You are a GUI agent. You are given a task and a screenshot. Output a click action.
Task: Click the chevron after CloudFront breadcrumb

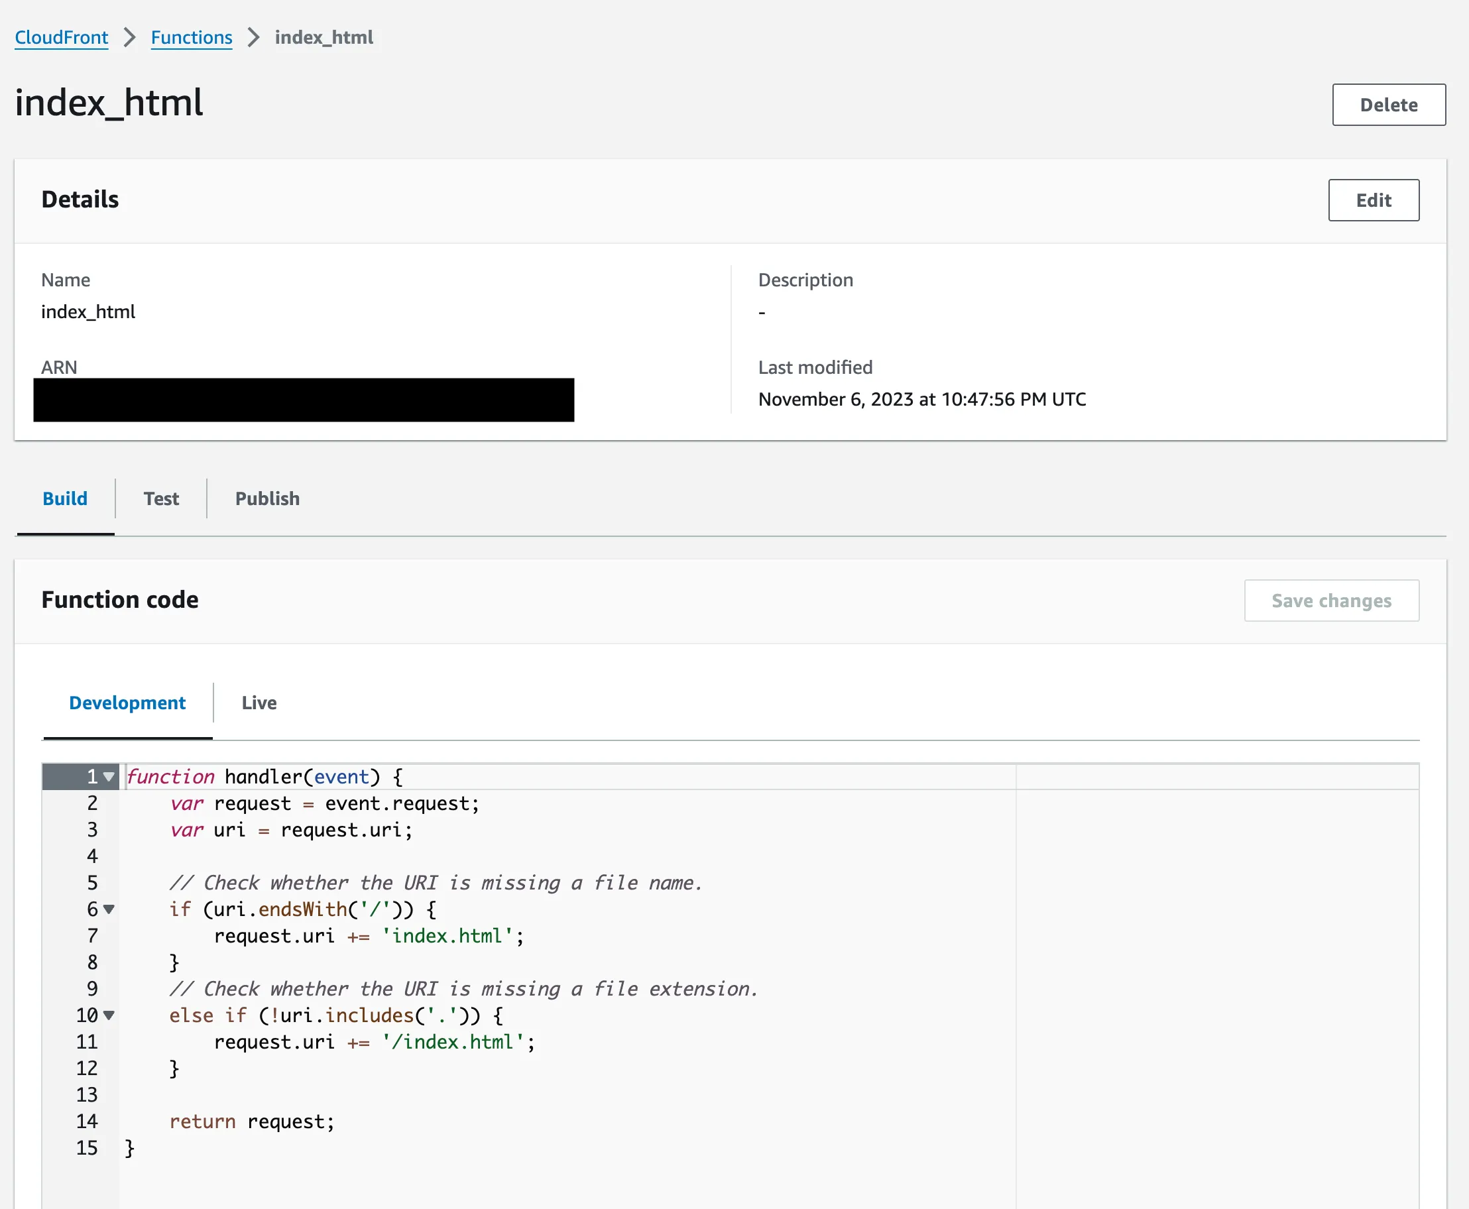129,38
